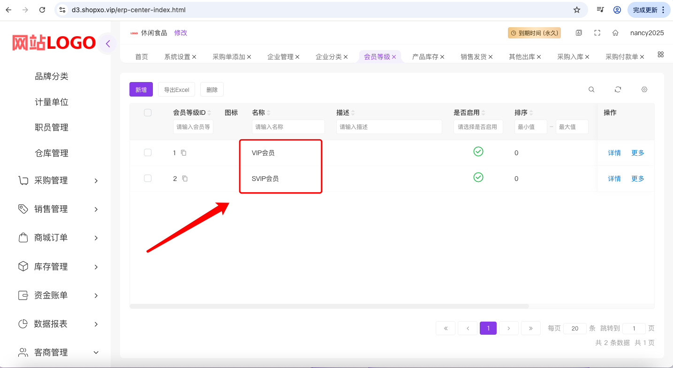Open 详情 for the SVIP会员 row
This screenshot has width=673, height=368.
tap(614, 179)
